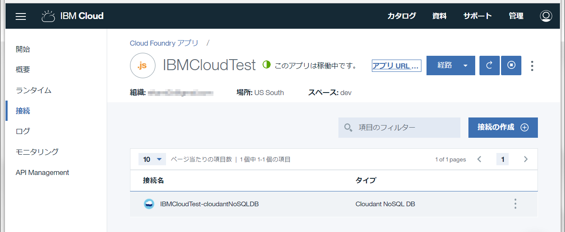
Task: Go to the previous page arrow
Action: point(479,159)
